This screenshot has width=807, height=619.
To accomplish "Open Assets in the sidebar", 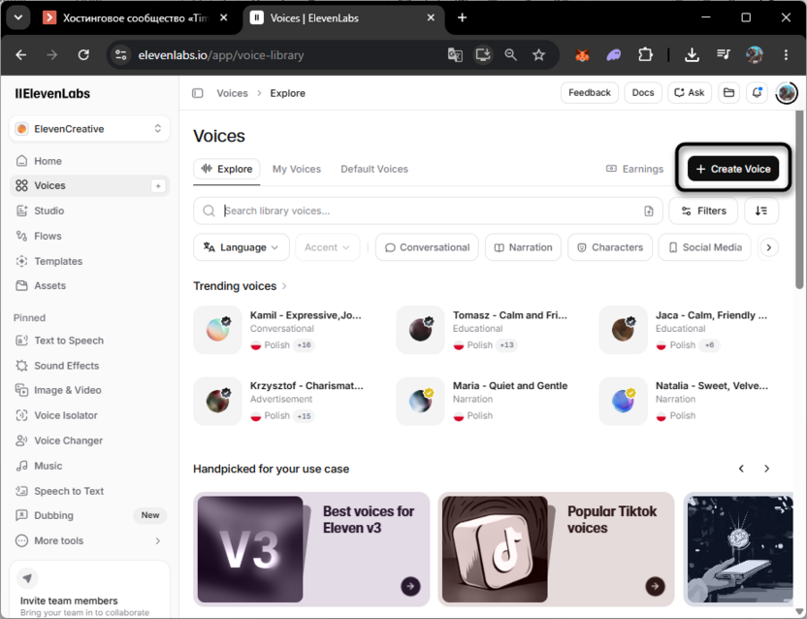I will click(89, 285).
